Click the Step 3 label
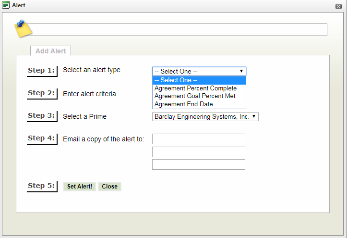 coord(41,116)
